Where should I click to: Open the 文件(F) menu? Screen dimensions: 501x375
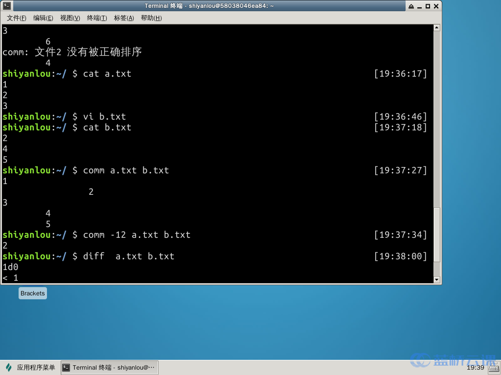tap(16, 18)
